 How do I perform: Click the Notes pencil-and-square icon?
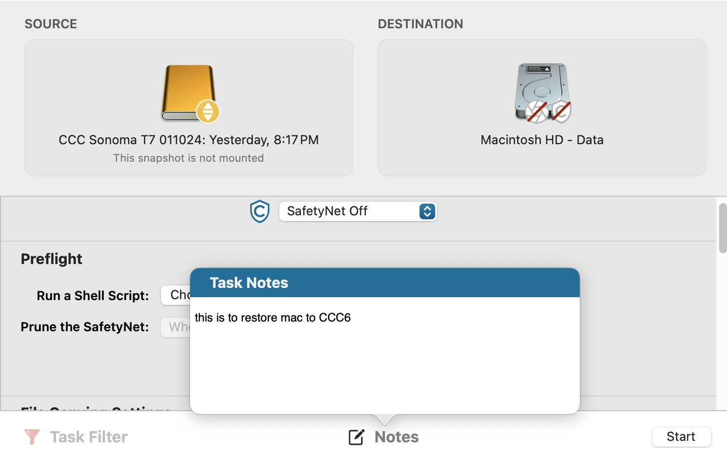pos(357,437)
